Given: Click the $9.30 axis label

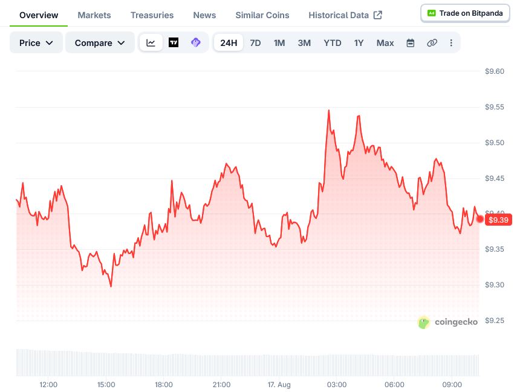Looking at the screenshot, I should [x=494, y=285].
